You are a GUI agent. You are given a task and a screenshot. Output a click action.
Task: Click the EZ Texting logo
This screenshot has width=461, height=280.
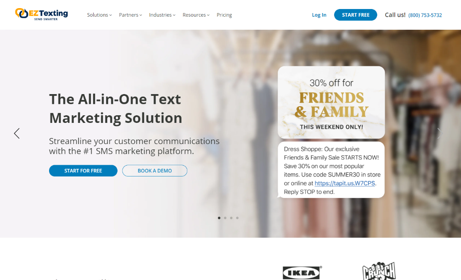click(41, 14)
